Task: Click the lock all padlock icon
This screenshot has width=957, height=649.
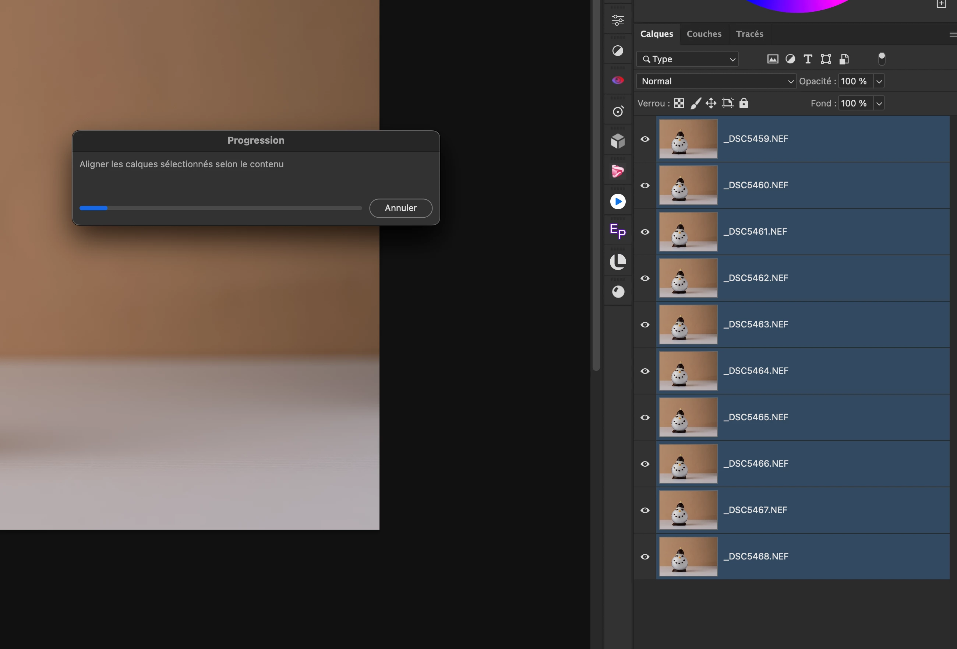Action: click(x=743, y=103)
